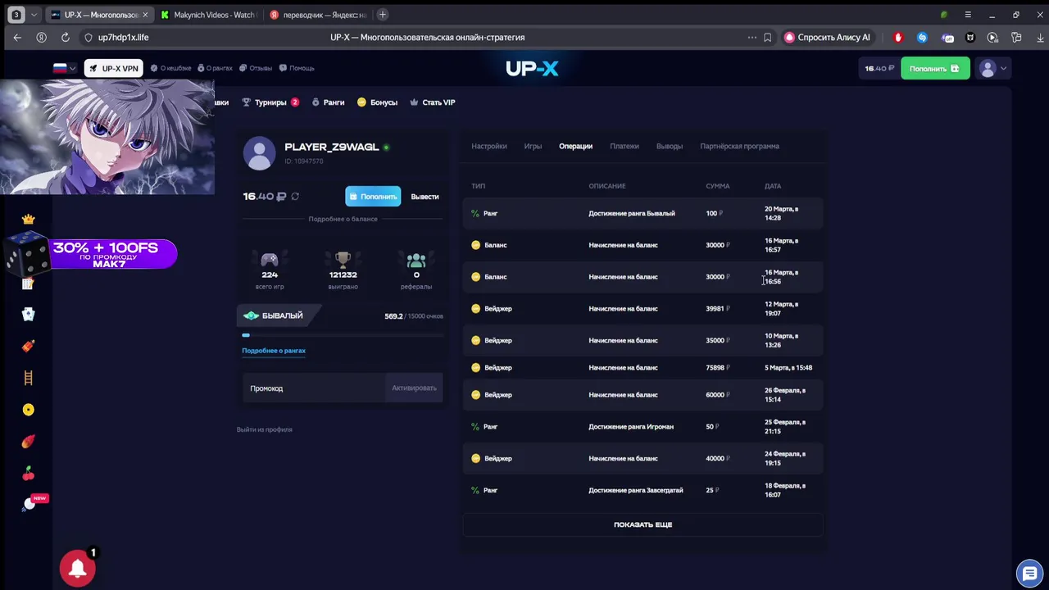
Task: Bookmark the page in address bar
Action: 767,37
